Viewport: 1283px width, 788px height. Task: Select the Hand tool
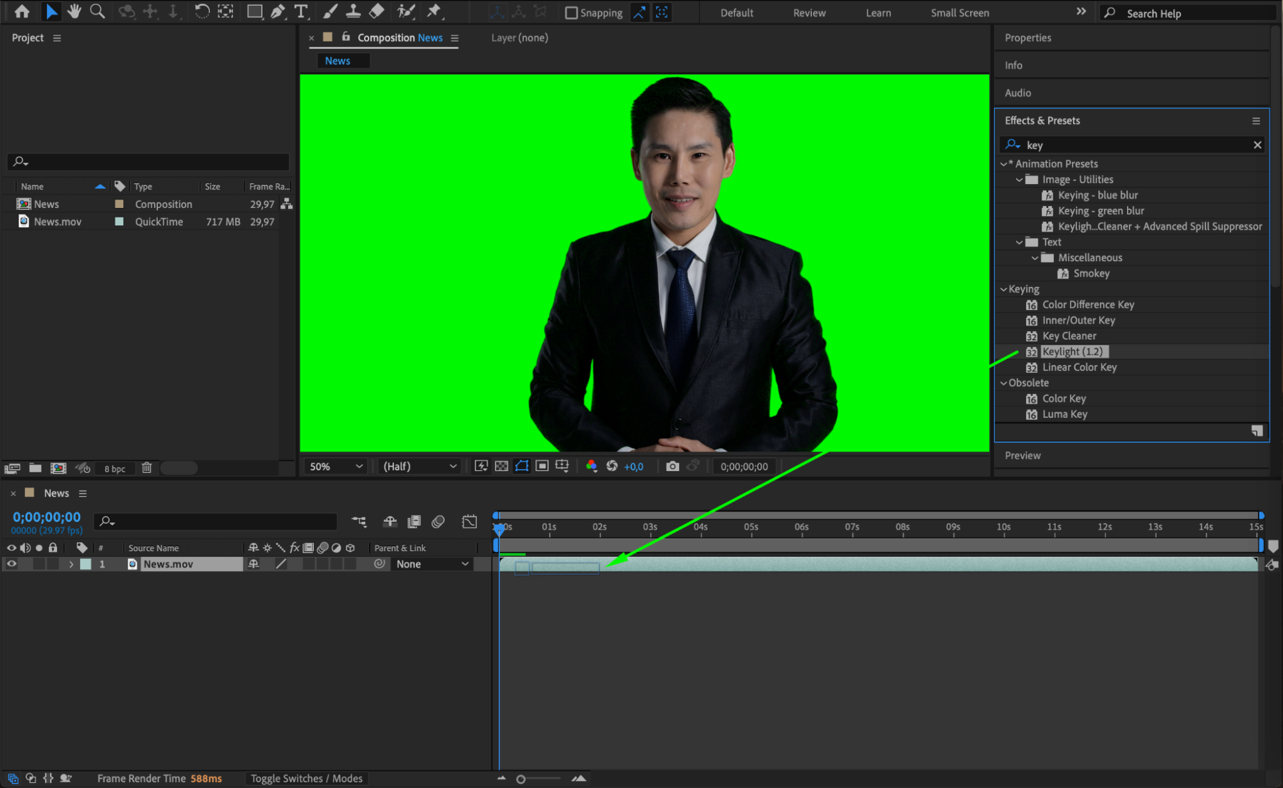click(74, 11)
